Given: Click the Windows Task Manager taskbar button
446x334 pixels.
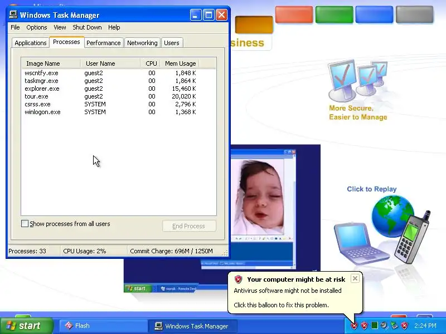Looking at the screenshot, I should click(192, 326).
